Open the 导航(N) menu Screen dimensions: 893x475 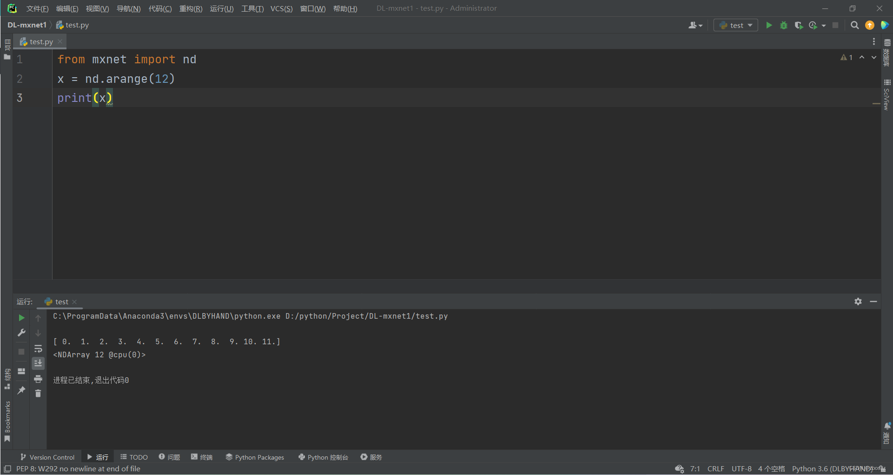pos(128,8)
